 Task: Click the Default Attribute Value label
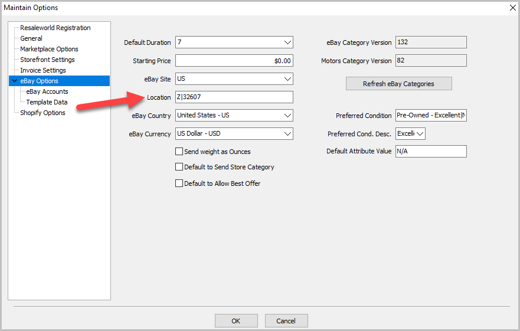click(359, 151)
